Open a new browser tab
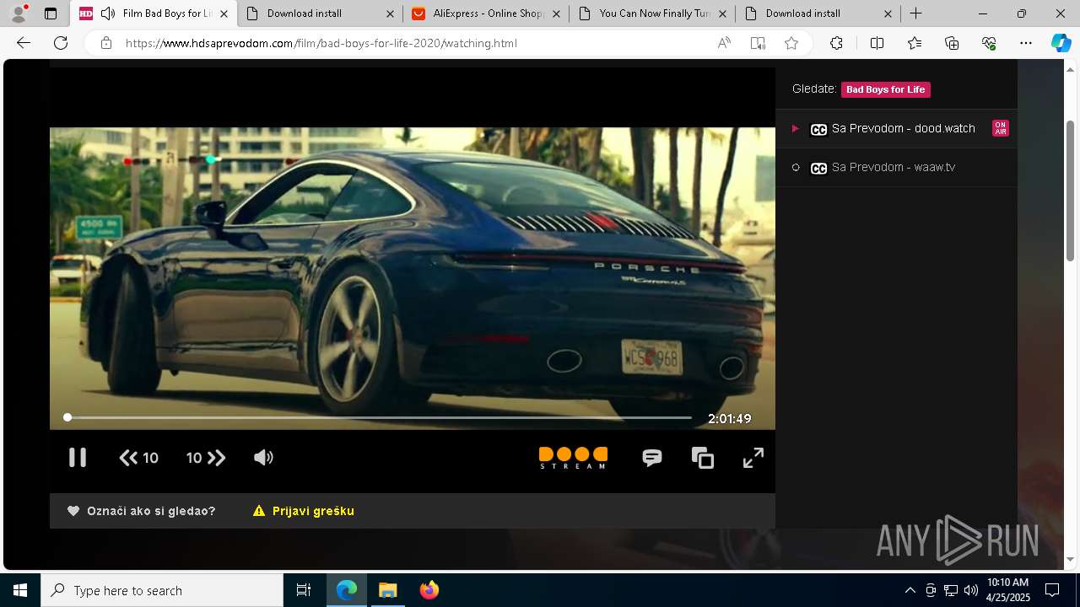The width and height of the screenshot is (1080, 607). pos(916,13)
